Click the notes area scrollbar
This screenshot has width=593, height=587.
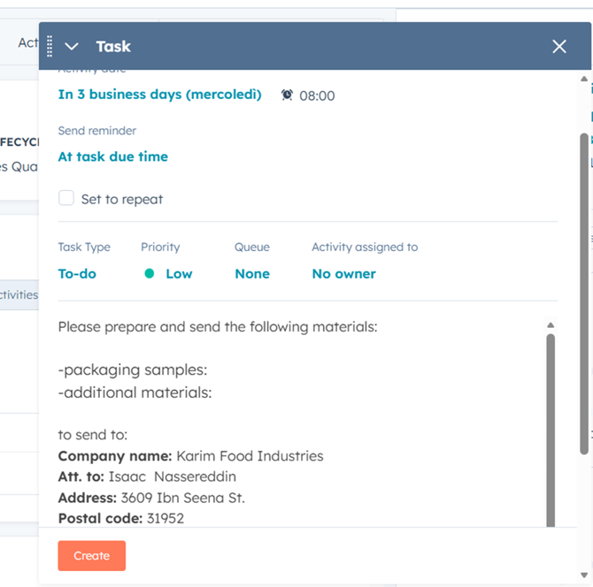pyautogui.click(x=551, y=424)
